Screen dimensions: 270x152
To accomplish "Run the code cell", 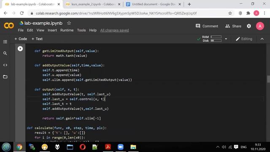I will tap(20, 49).
